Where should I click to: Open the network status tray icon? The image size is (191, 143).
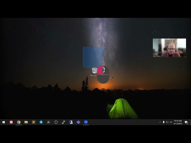(x=167, y=122)
